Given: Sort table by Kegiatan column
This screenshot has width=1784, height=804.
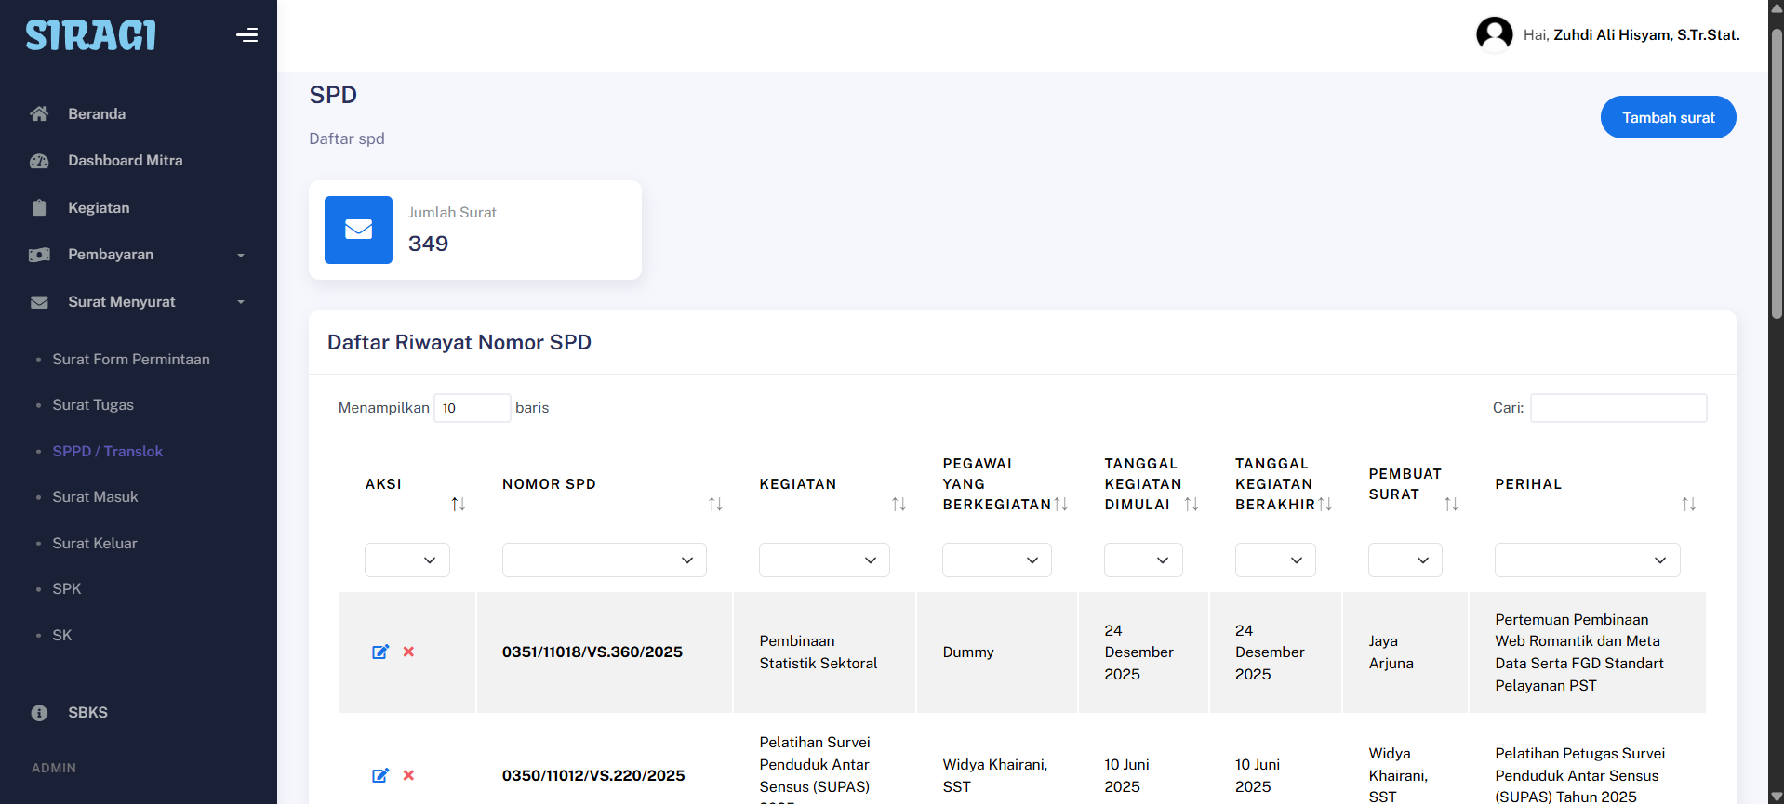Looking at the screenshot, I should [898, 504].
